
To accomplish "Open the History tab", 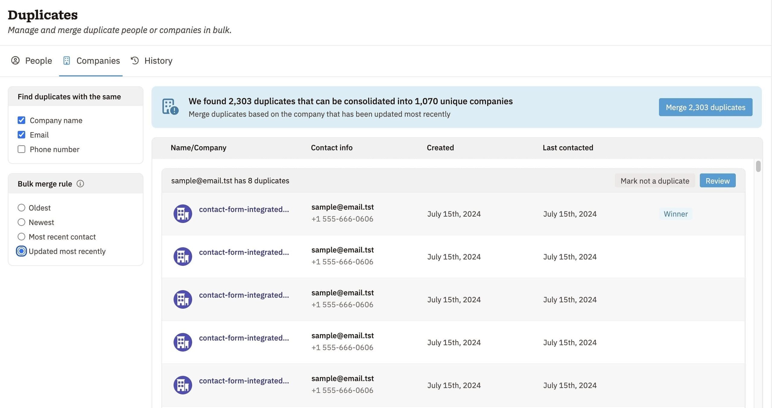I will point(151,61).
